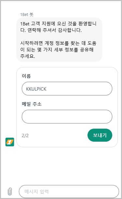
Task: Click the gray bot message bubble
Action: click(59, 40)
